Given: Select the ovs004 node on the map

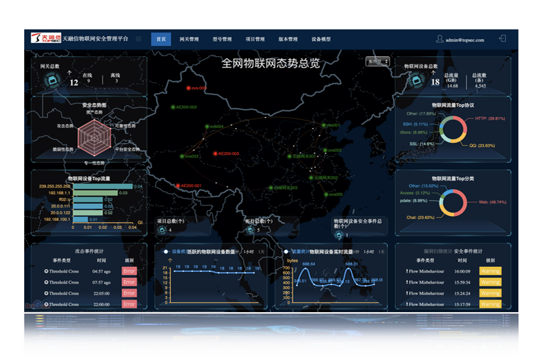Looking at the screenshot, I should point(207,126).
